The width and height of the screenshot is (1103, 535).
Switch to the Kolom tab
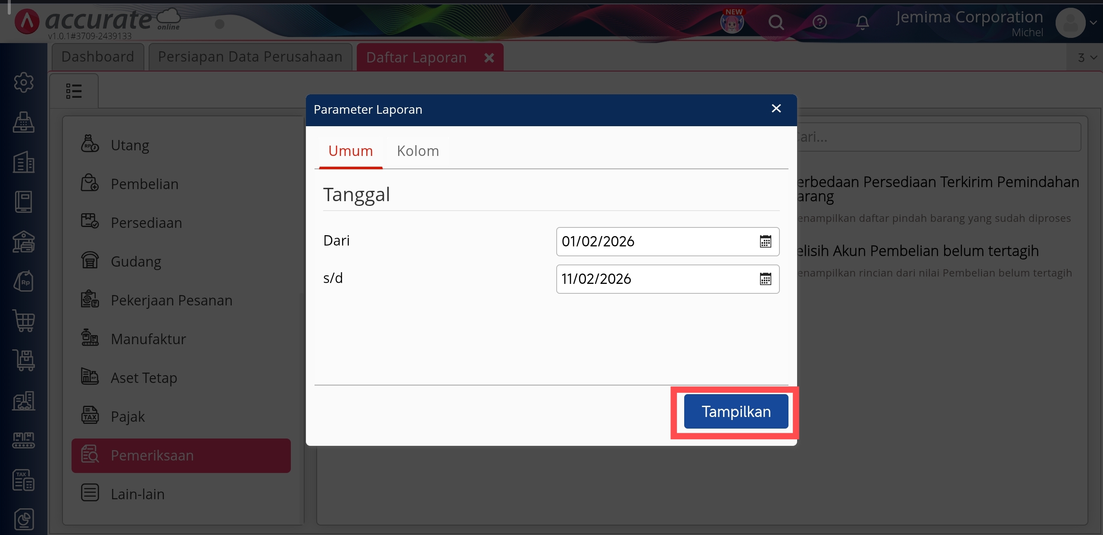(x=418, y=151)
